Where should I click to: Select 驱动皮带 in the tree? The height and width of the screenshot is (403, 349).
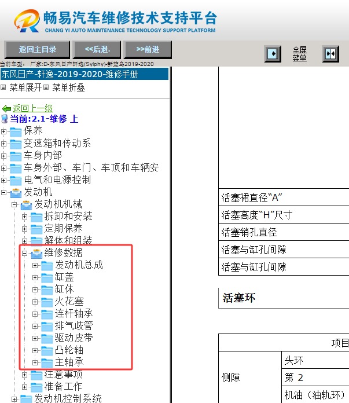tap(74, 338)
